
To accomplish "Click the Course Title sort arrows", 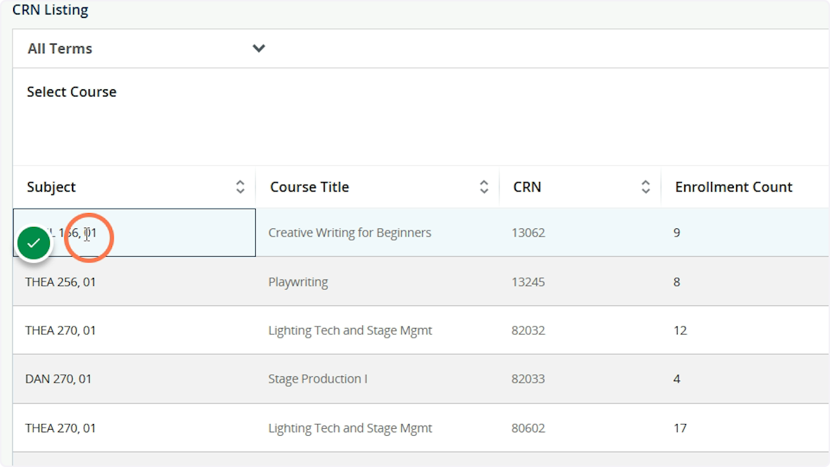I will (x=483, y=187).
